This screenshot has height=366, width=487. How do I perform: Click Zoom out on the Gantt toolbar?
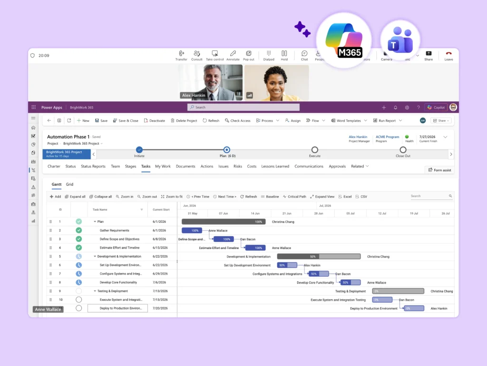pyautogui.click(x=147, y=197)
